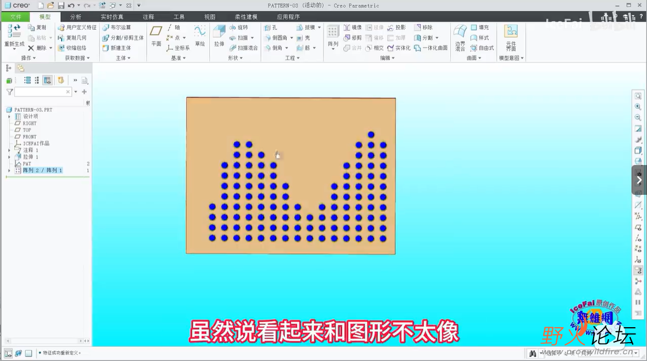Click the New Body (新建主体) button
This screenshot has height=361, width=647.
[x=116, y=48]
